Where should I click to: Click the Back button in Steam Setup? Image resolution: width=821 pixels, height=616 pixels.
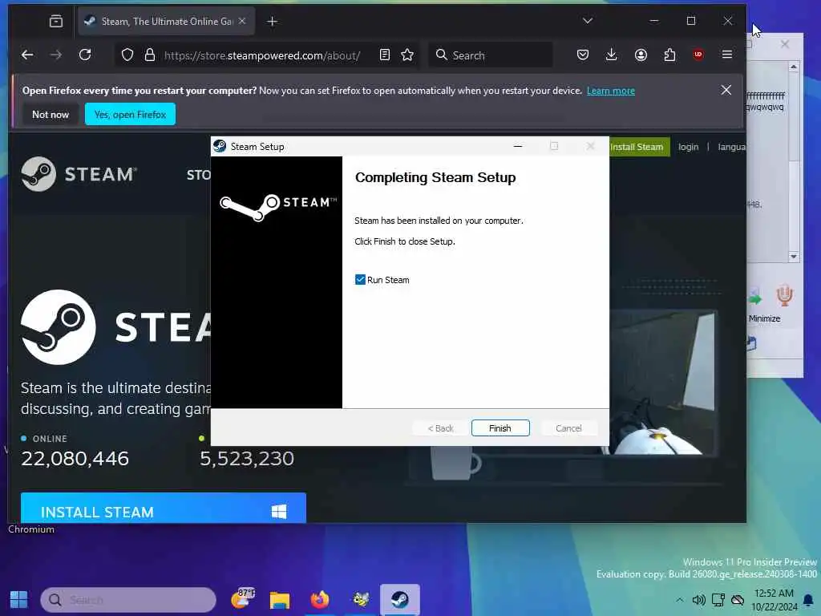[440, 428]
